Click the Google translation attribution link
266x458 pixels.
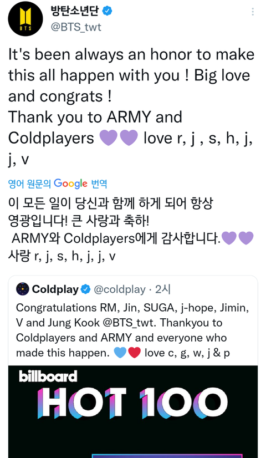pyautogui.click(x=58, y=184)
